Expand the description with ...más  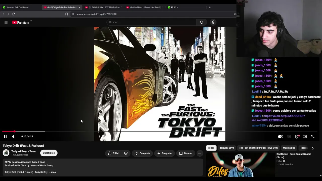point(52,172)
